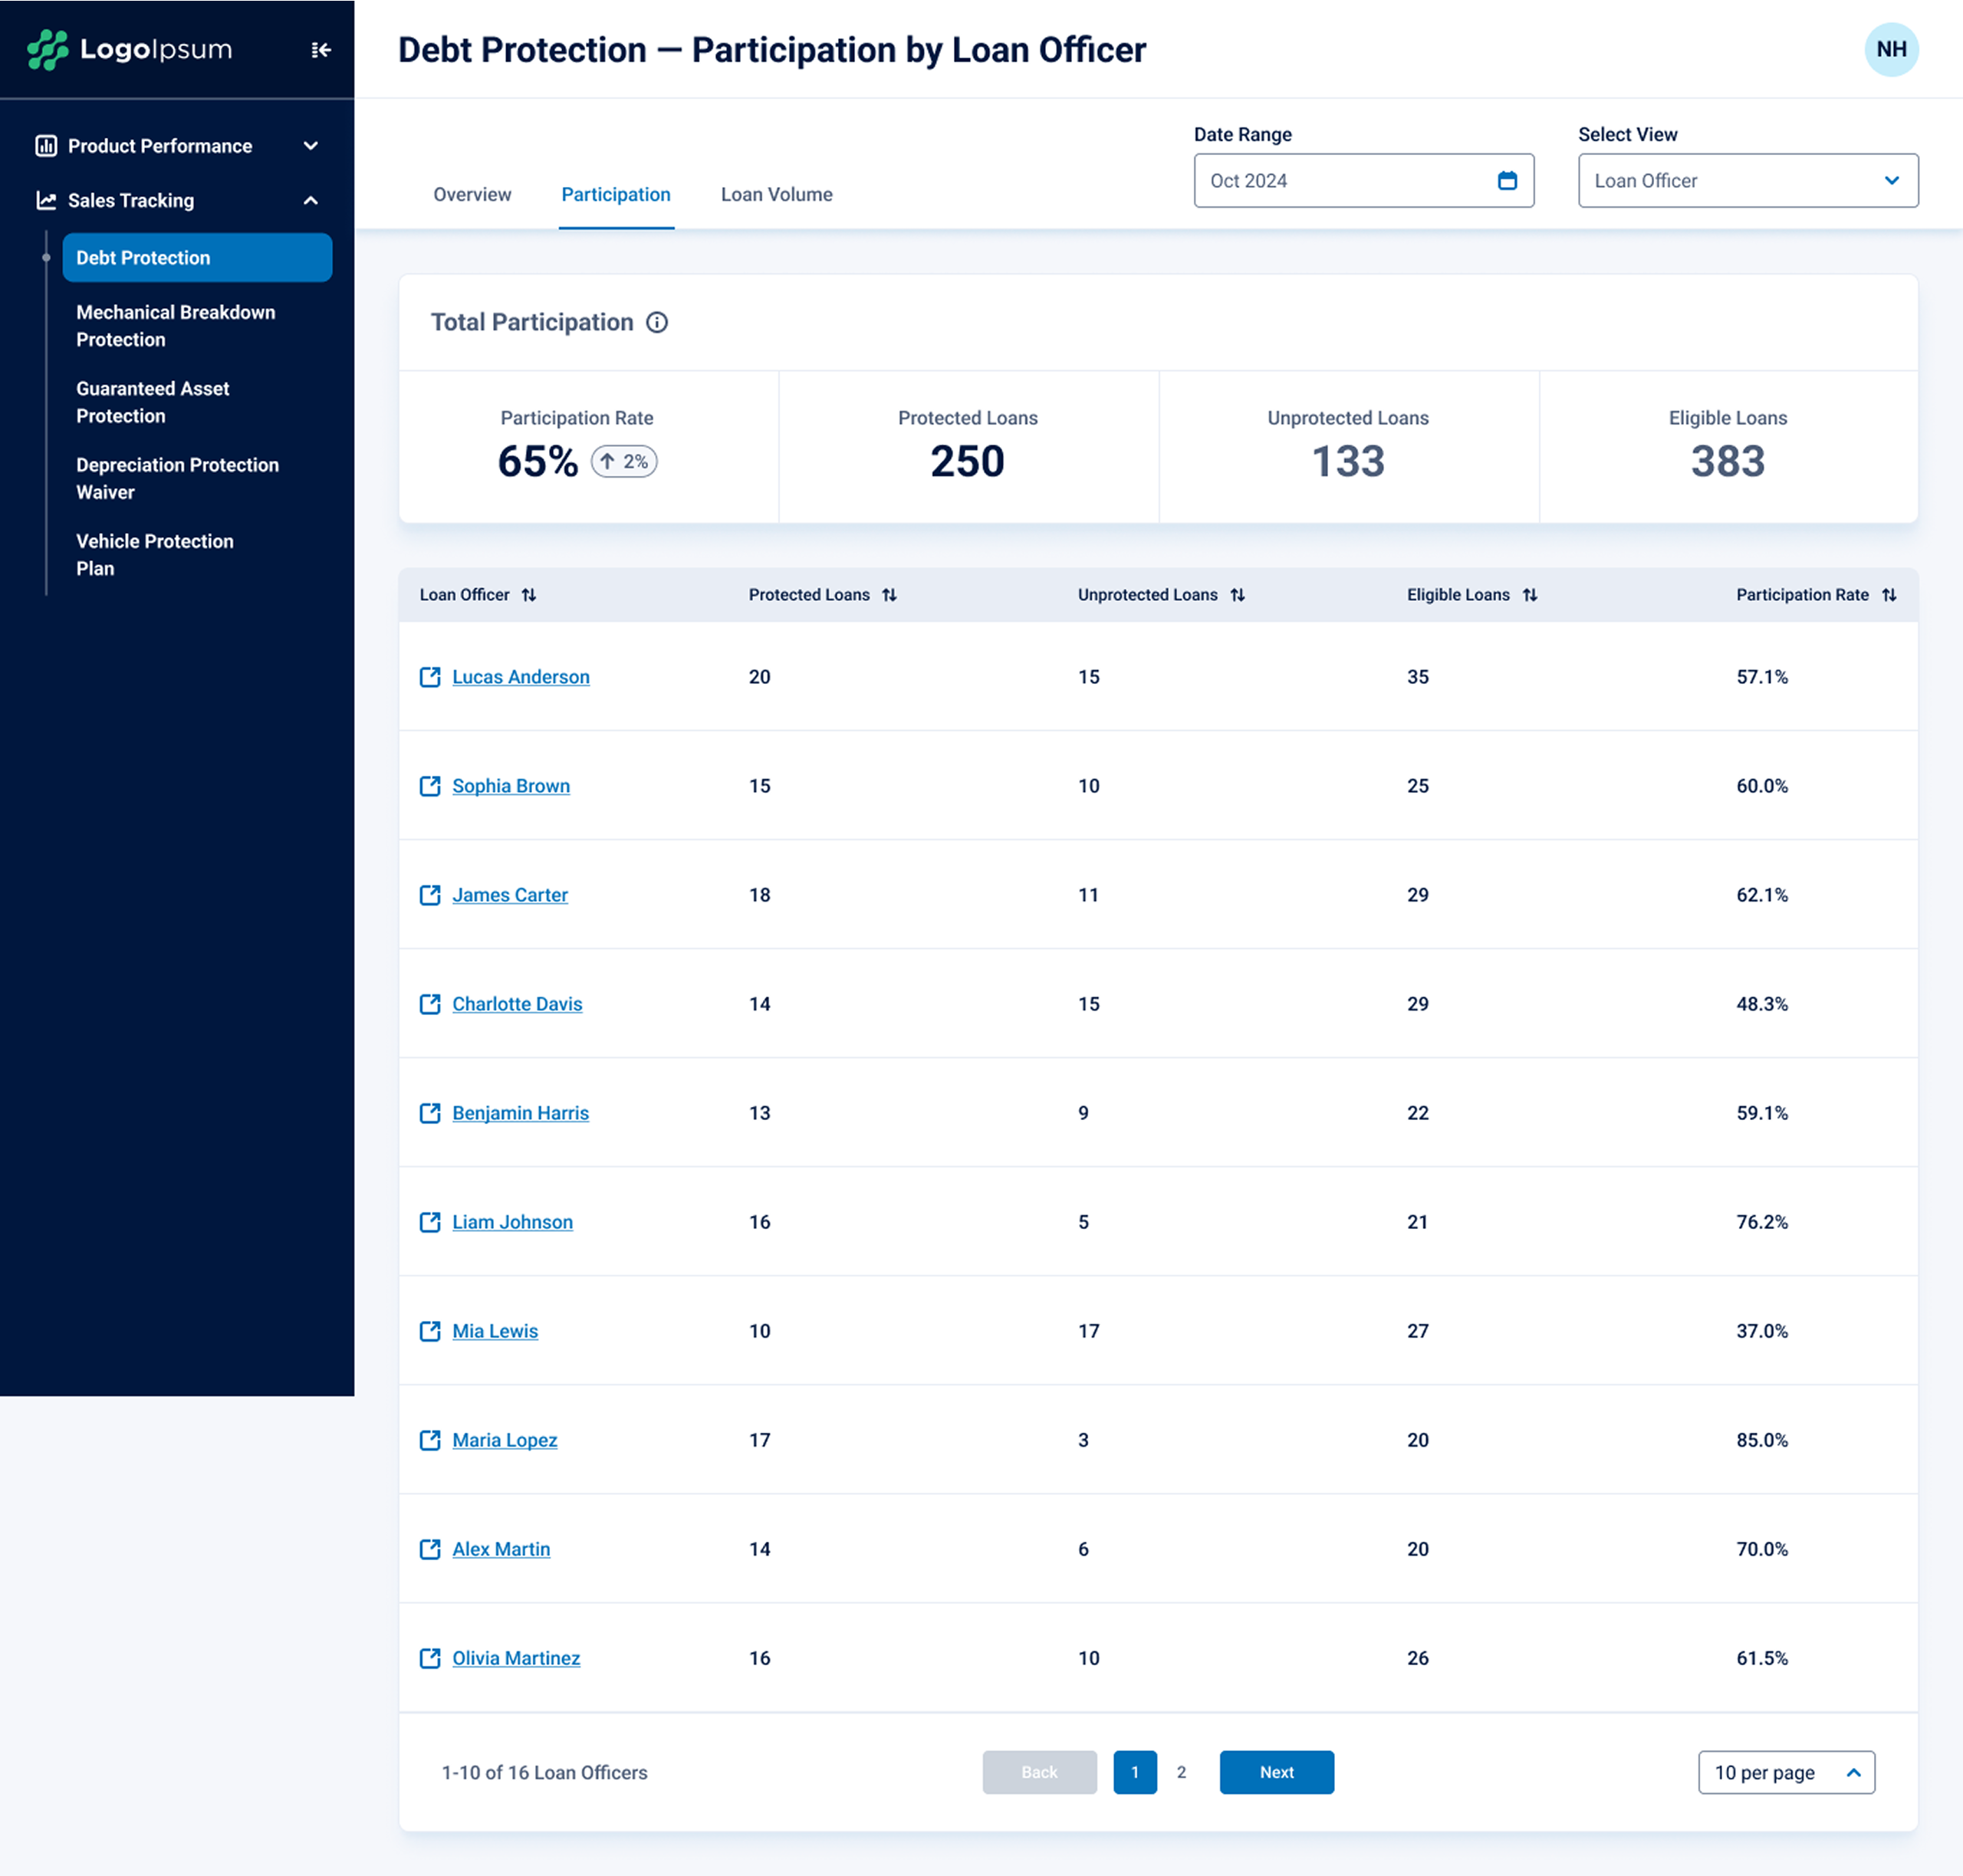Open the Date Range calendar icon

(x=1506, y=181)
